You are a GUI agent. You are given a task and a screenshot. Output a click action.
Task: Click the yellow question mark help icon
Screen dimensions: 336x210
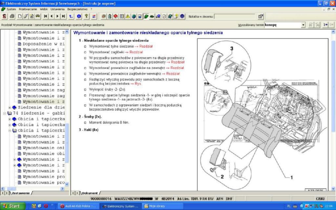[86, 16]
